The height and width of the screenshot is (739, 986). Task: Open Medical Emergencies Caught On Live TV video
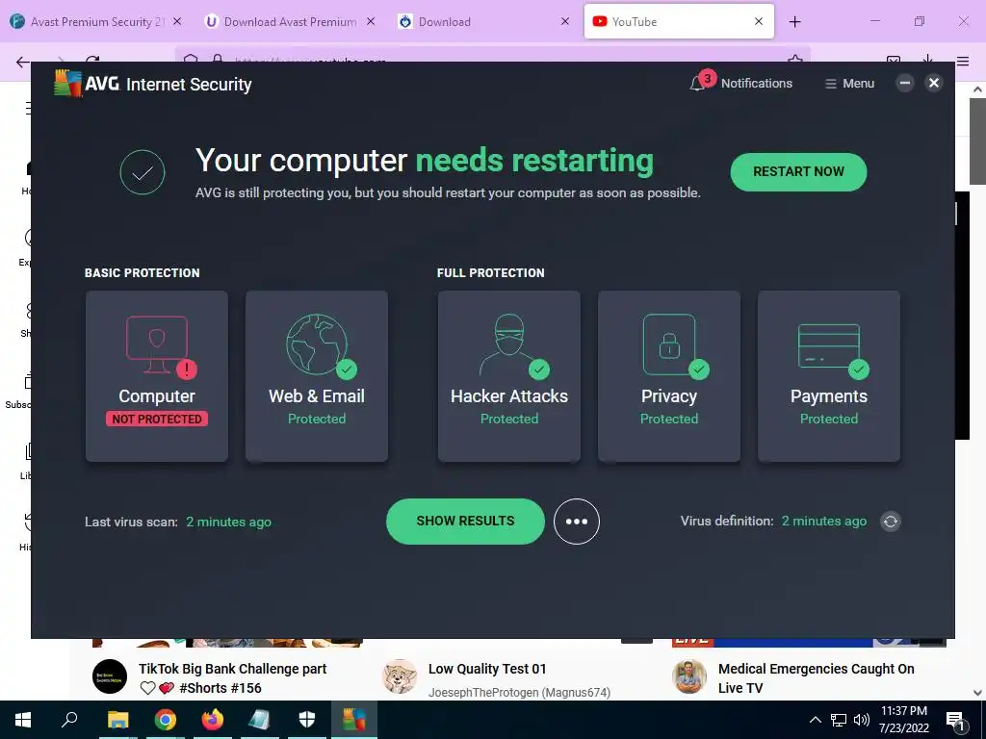pyautogui.click(x=817, y=678)
